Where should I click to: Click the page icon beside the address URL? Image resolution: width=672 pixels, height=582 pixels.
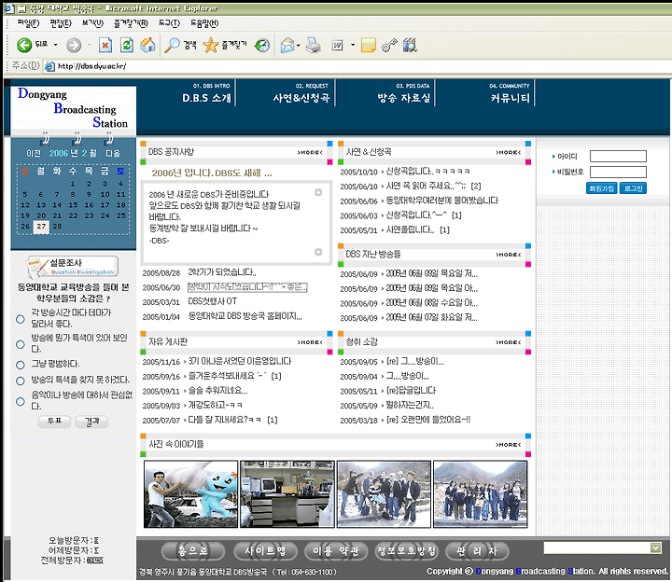pos(49,66)
